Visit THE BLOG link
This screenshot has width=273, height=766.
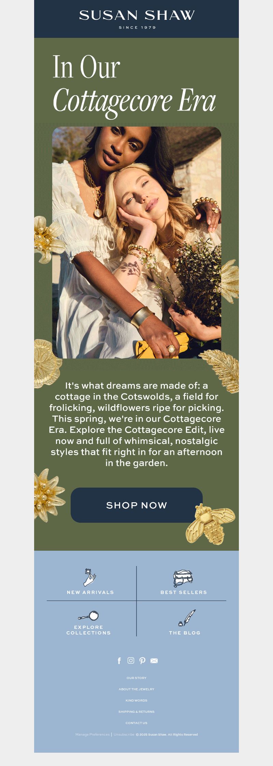[185, 633]
